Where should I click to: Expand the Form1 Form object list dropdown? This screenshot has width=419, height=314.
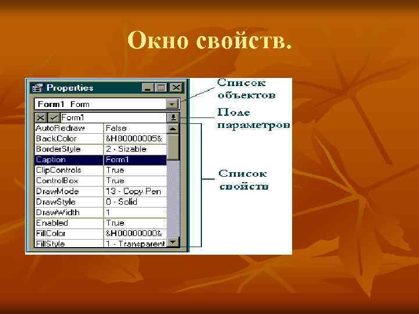click(172, 104)
